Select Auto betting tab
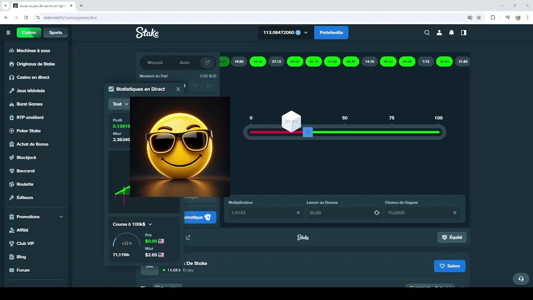Image resolution: width=533 pixels, height=300 pixels. click(x=184, y=62)
